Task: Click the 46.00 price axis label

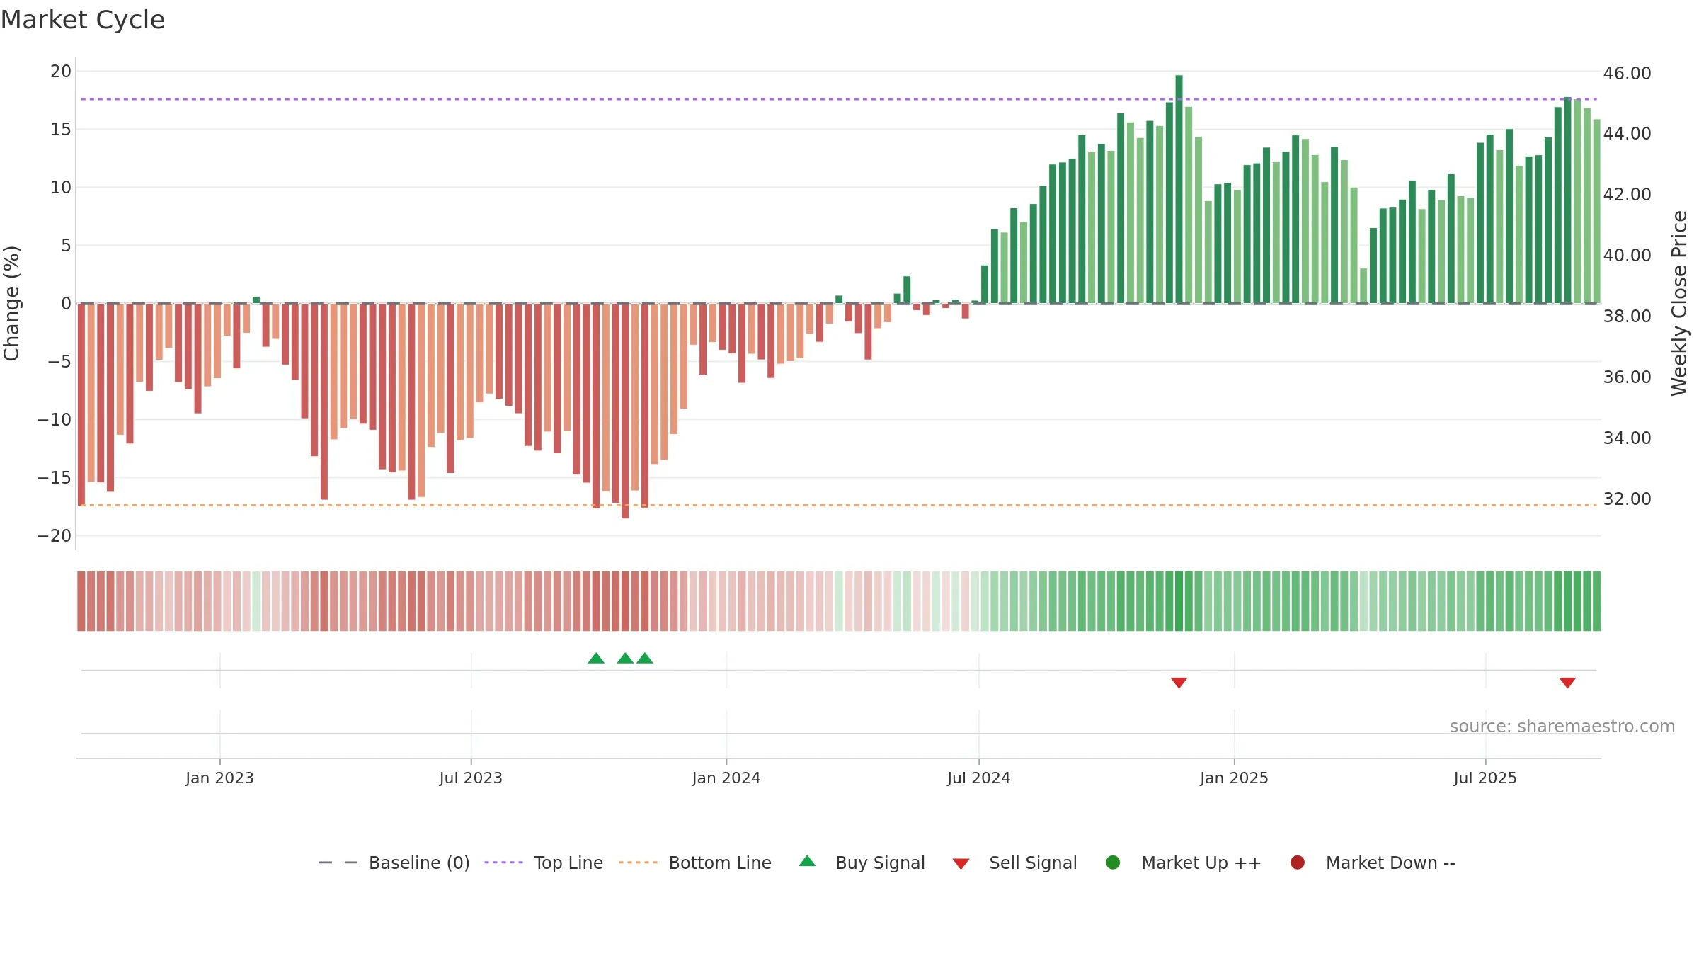Action: 1627,74
